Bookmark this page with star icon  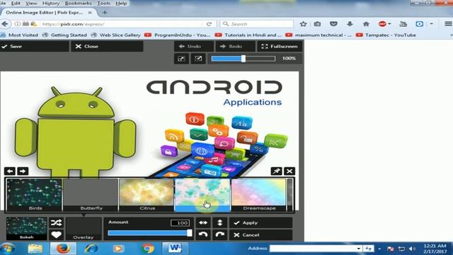303,24
